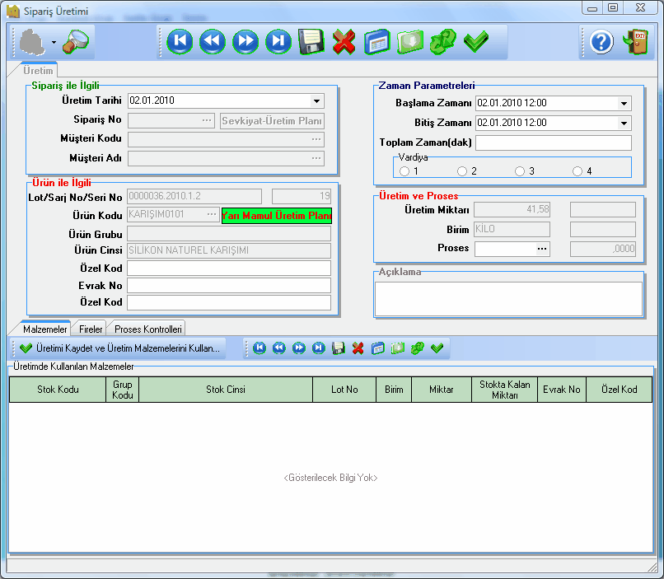This screenshot has height=579, width=664.
Task: Click small green folder icon in lower toolbar
Action: [397, 348]
